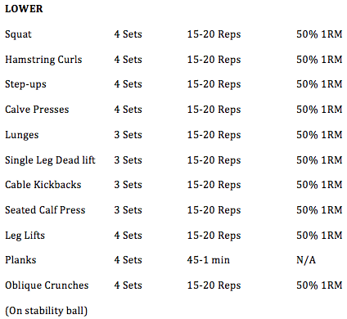The image size is (347, 319).
Task: Click the 50% 1RM for Oblique Crunches
Action: tap(319, 285)
